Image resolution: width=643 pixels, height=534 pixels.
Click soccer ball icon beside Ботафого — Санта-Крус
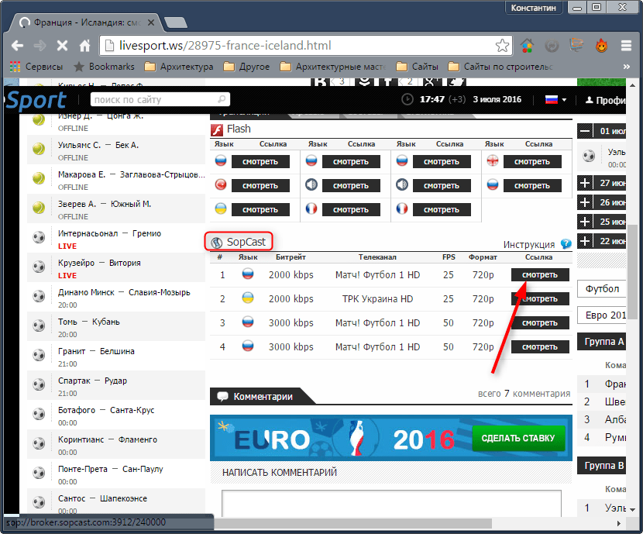pos(39,414)
